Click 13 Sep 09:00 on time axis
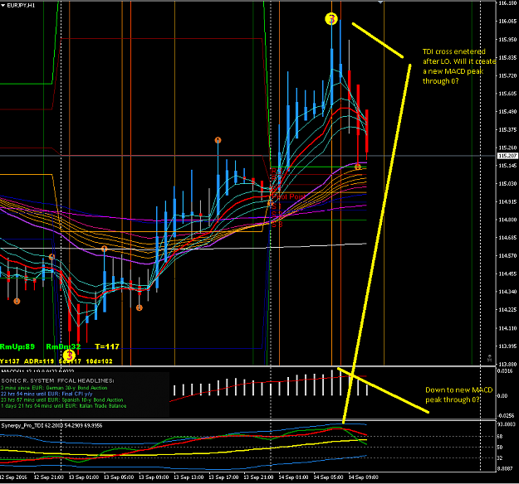 tap(154, 477)
